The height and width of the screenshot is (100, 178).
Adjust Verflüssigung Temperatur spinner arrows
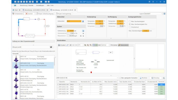coord(123,21)
